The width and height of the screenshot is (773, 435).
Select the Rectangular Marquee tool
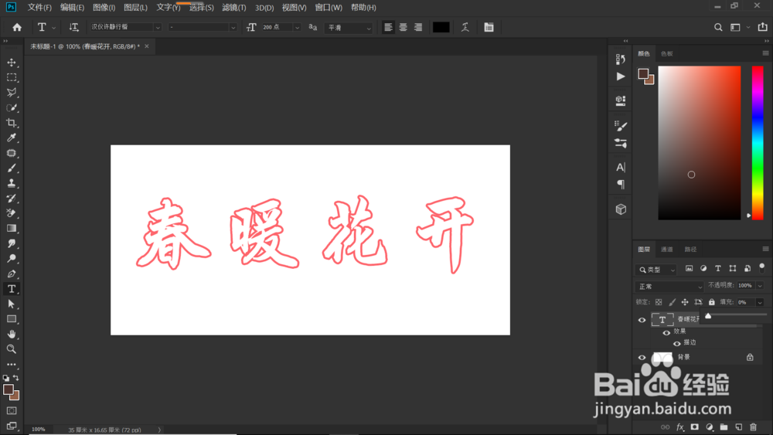tap(12, 77)
